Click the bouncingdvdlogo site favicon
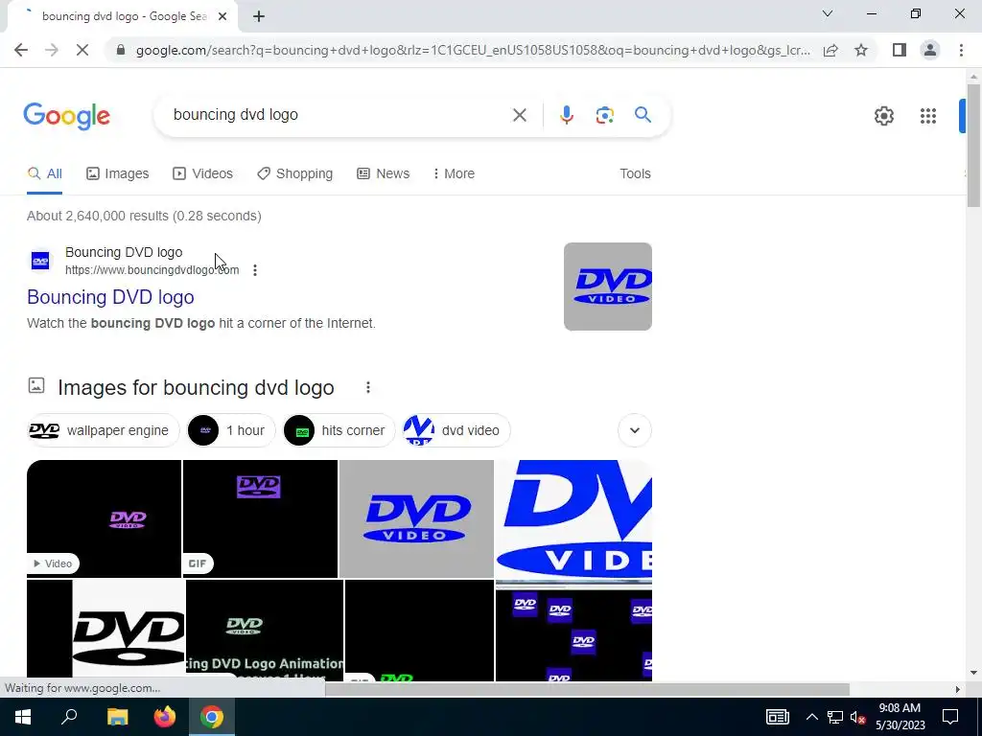The width and height of the screenshot is (982, 736). (40, 261)
